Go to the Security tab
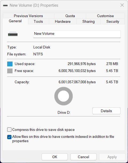 click(x=113, y=21)
